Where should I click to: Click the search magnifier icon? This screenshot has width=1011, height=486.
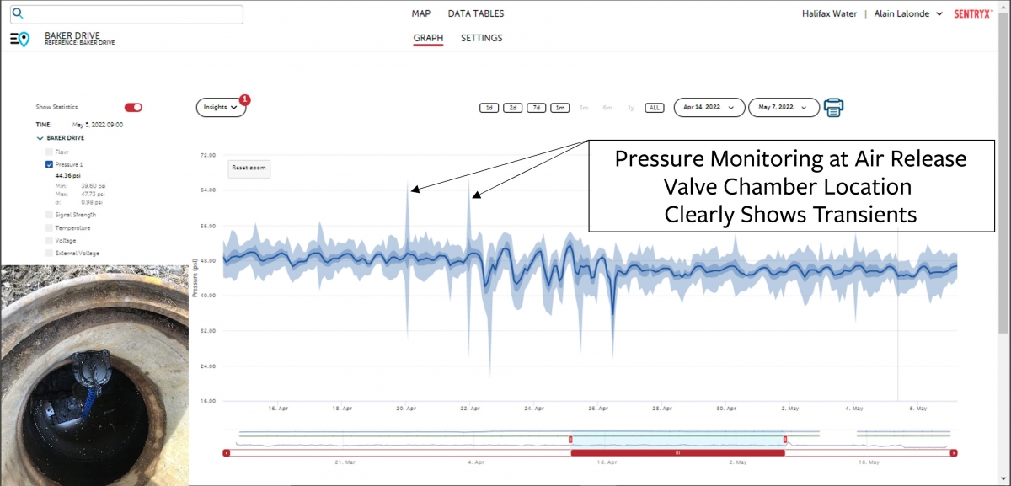click(19, 13)
